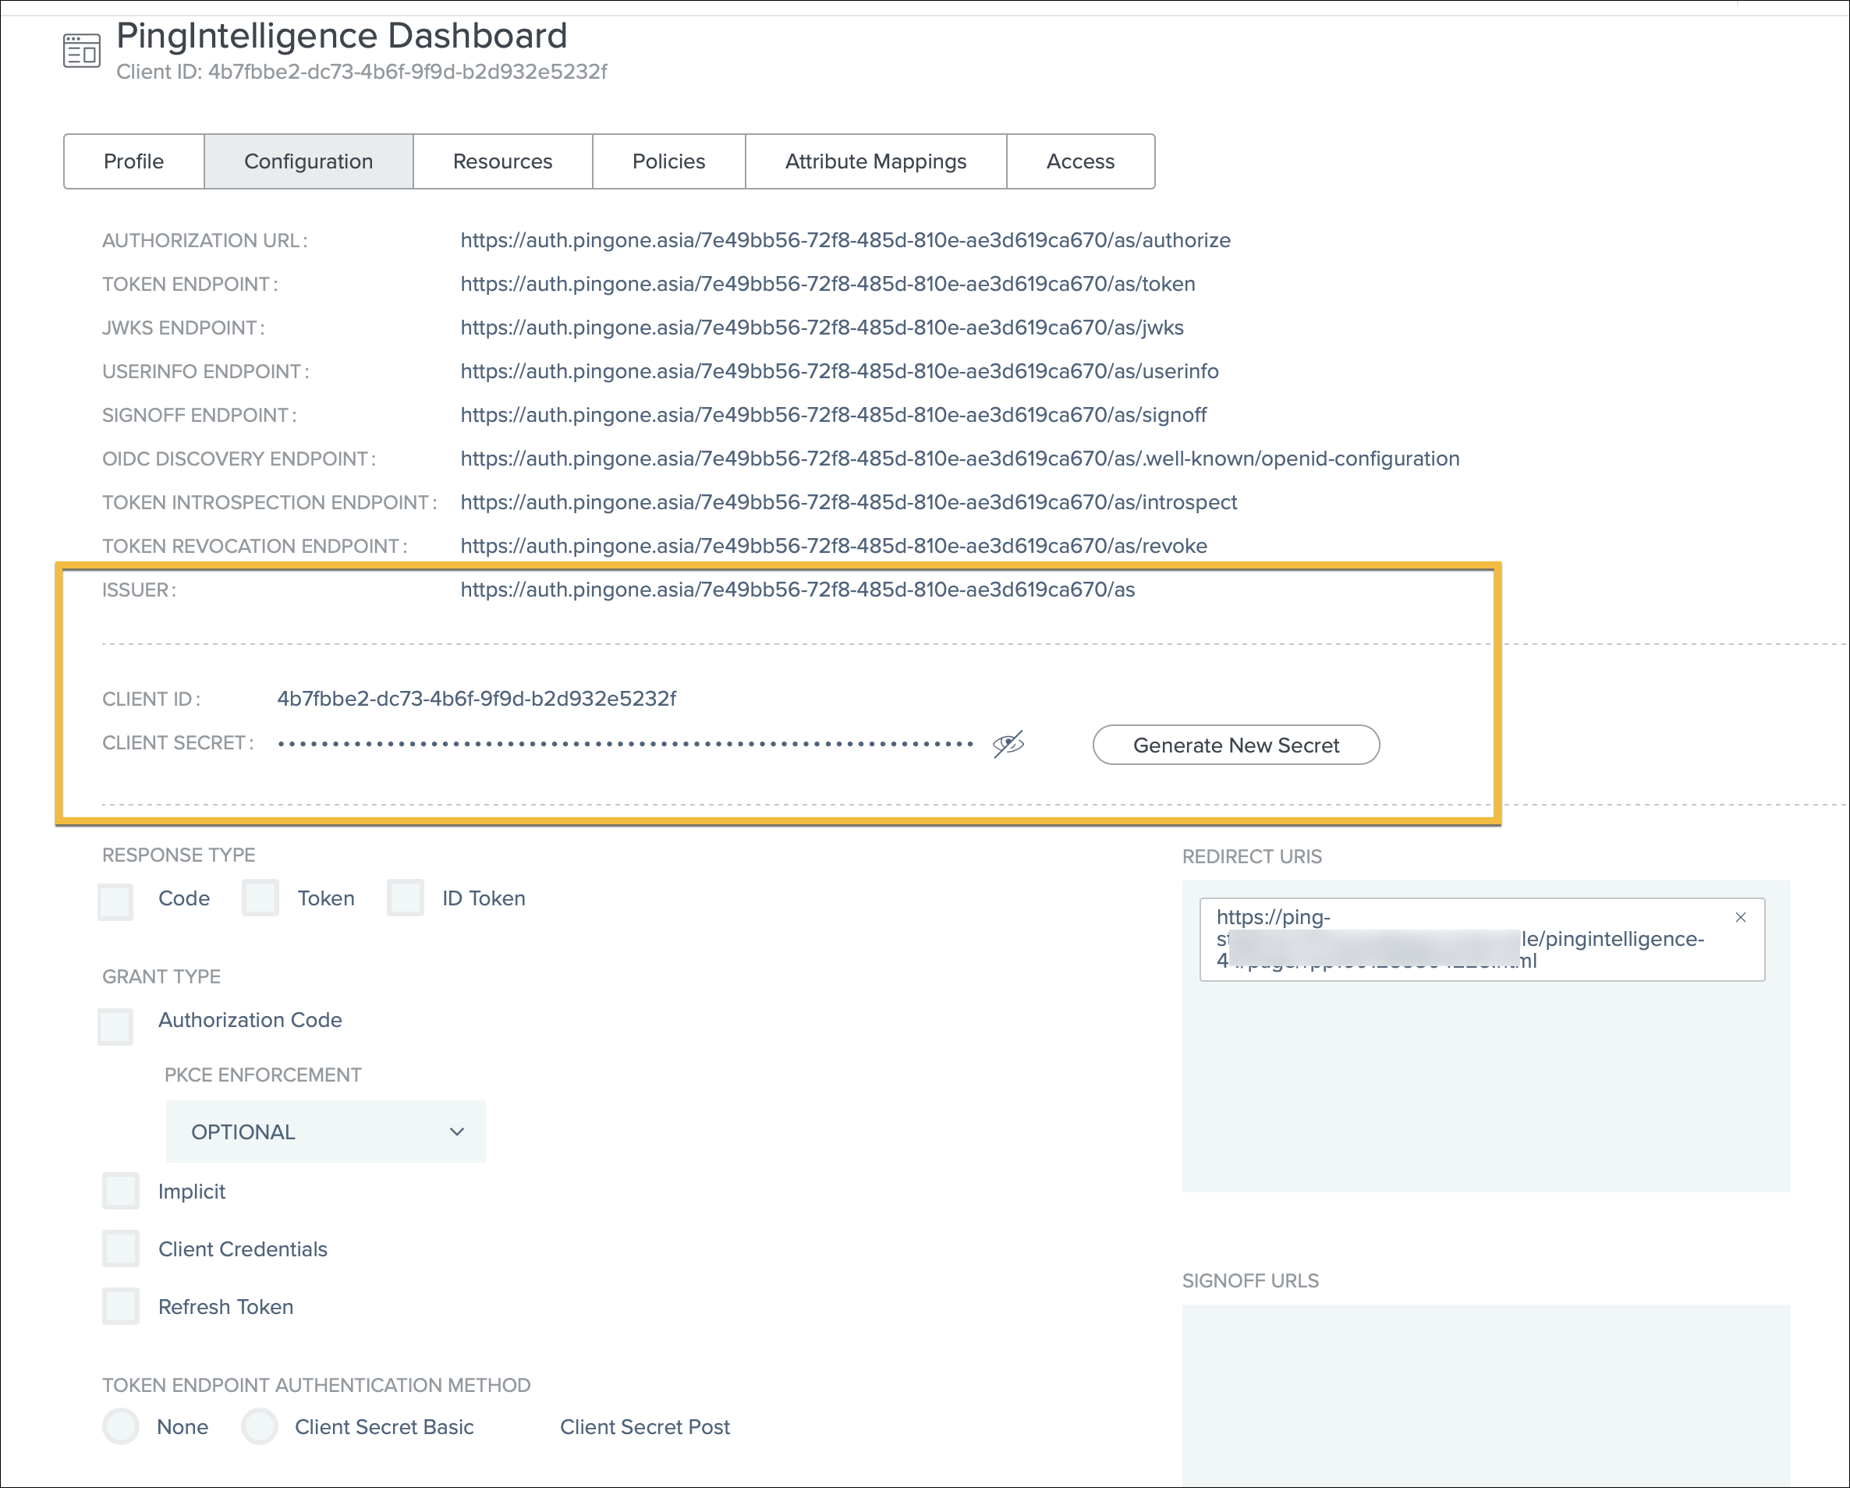The height and width of the screenshot is (1491, 1850).
Task: Switch to the Resources tab
Action: pyautogui.click(x=502, y=161)
